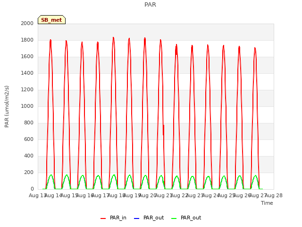Click the SB_met annotation label
The height and width of the screenshot is (227, 302).
click(51, 20)
